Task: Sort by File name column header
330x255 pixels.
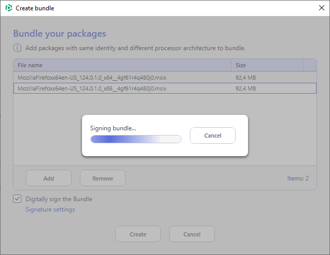Action: [122, 65]
